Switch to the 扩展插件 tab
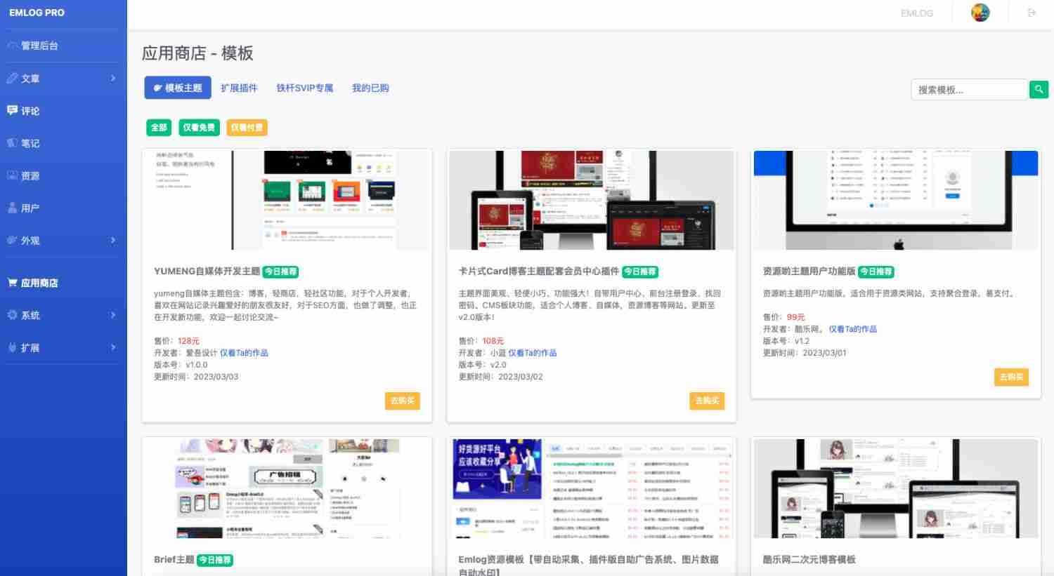The height and width of the screenshot is (576, 1054). [x=240, y=88]
